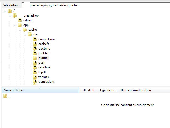Click the translations question-mark folder icon
This screenshot has height=128, width=170.
coord(35,82)
